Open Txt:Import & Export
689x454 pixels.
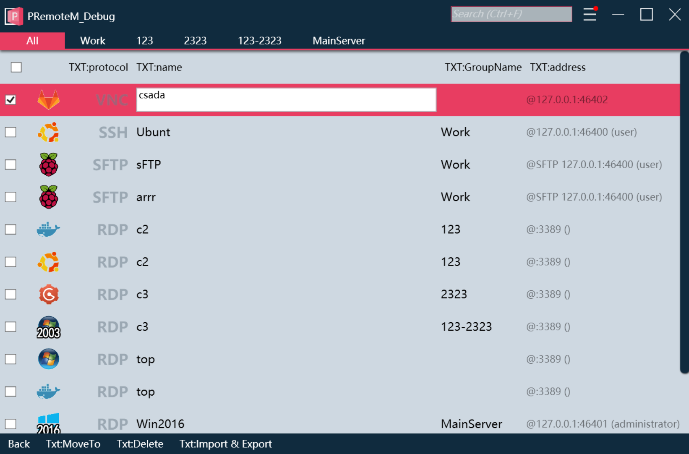tap(225, 444)
